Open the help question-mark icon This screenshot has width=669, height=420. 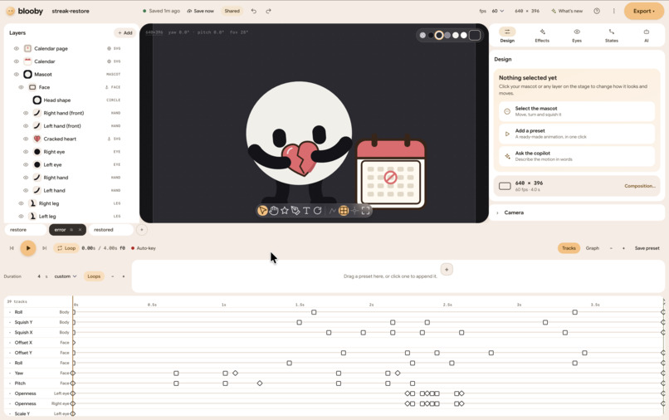coord(597,11)
